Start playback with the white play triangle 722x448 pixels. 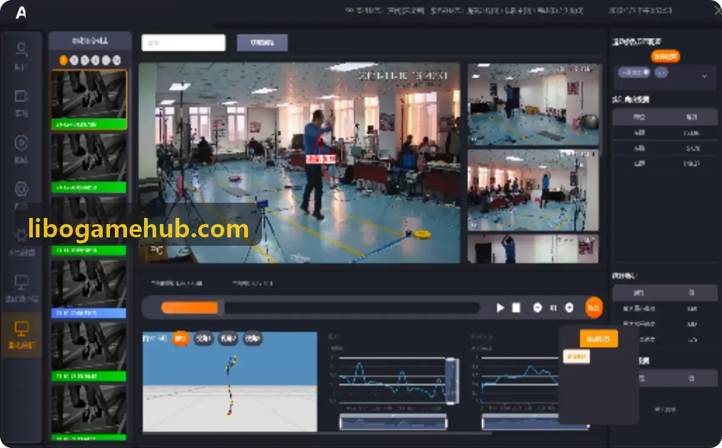pos(500,308)
